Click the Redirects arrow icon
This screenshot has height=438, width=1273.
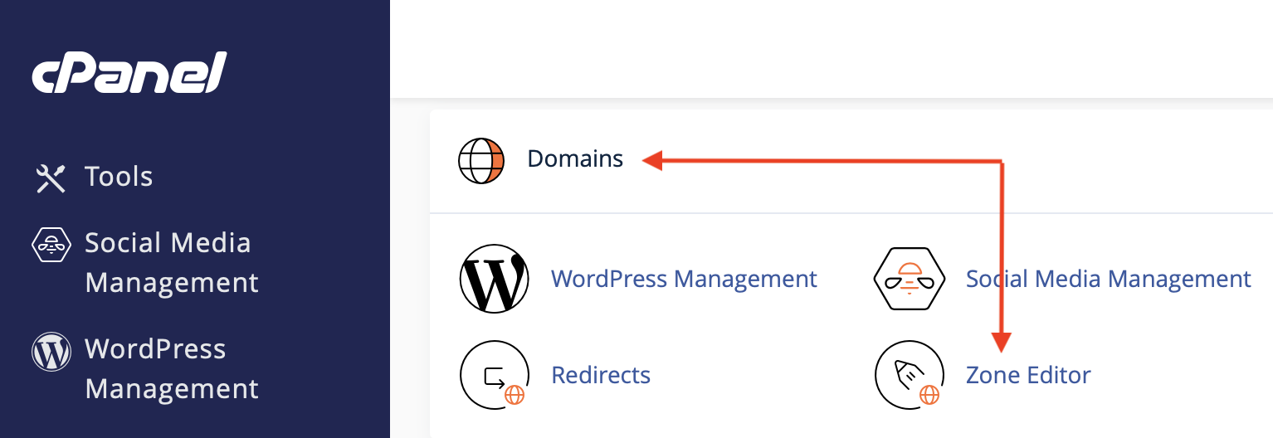pos(495,375)
